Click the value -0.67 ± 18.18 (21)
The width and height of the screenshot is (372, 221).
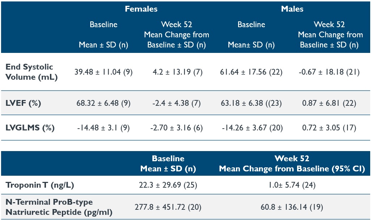[329, 72]
